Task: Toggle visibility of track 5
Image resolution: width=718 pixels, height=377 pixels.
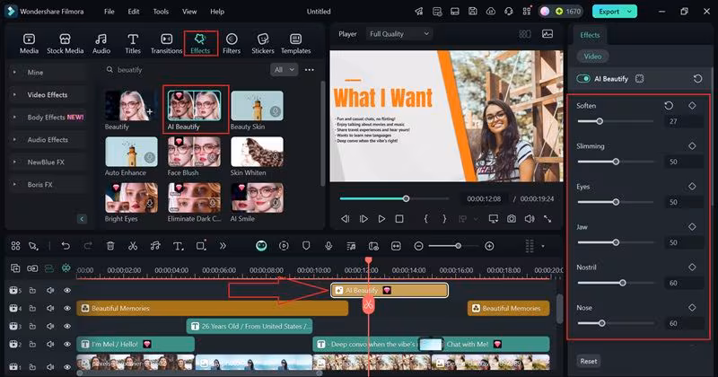Action: tap(67, 291)
